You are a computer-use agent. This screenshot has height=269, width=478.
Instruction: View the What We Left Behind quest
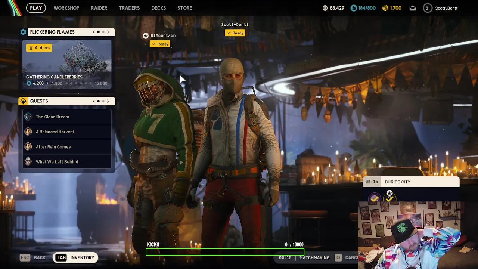(67, 162)
